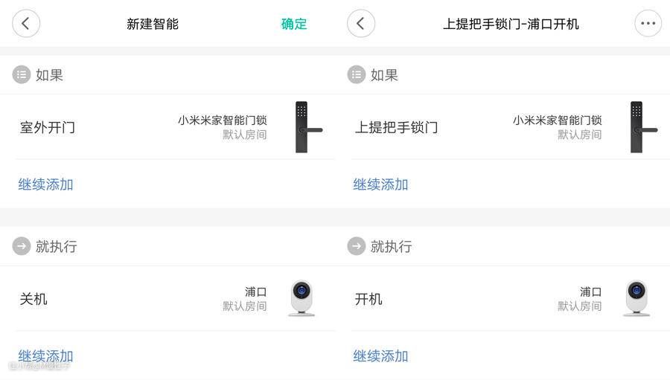The image size is (670, 380).
Task: Click camera image beside 开机 action
Action: click(636, 298)
